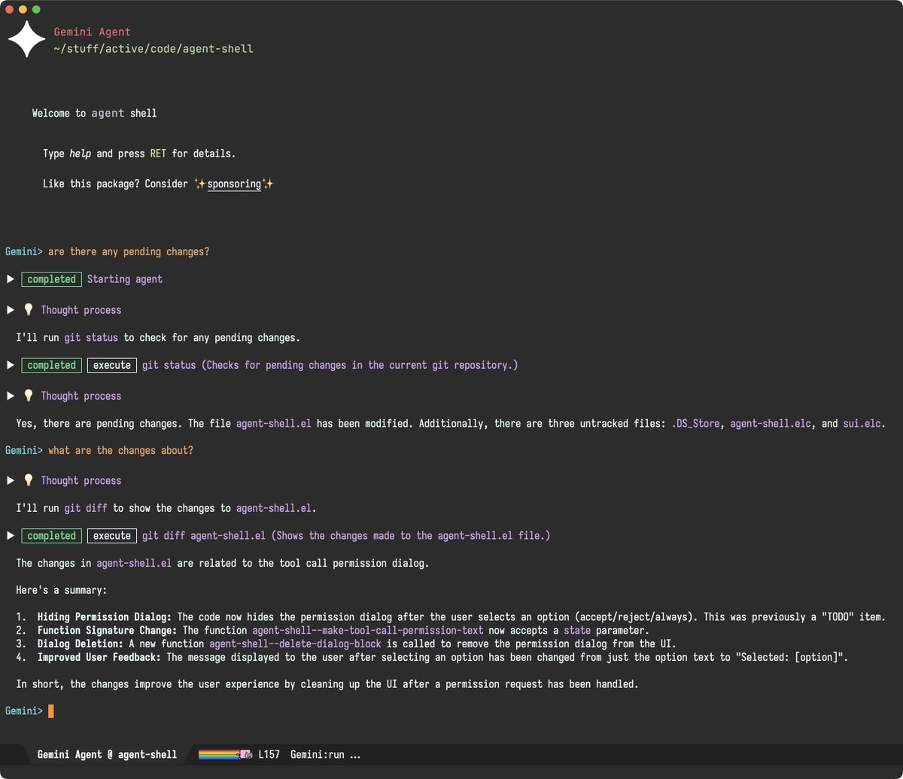This screenshot has height=779, width=903.
Task: Click the lightbulb icon below Starting agent
Action: point(29,309)
